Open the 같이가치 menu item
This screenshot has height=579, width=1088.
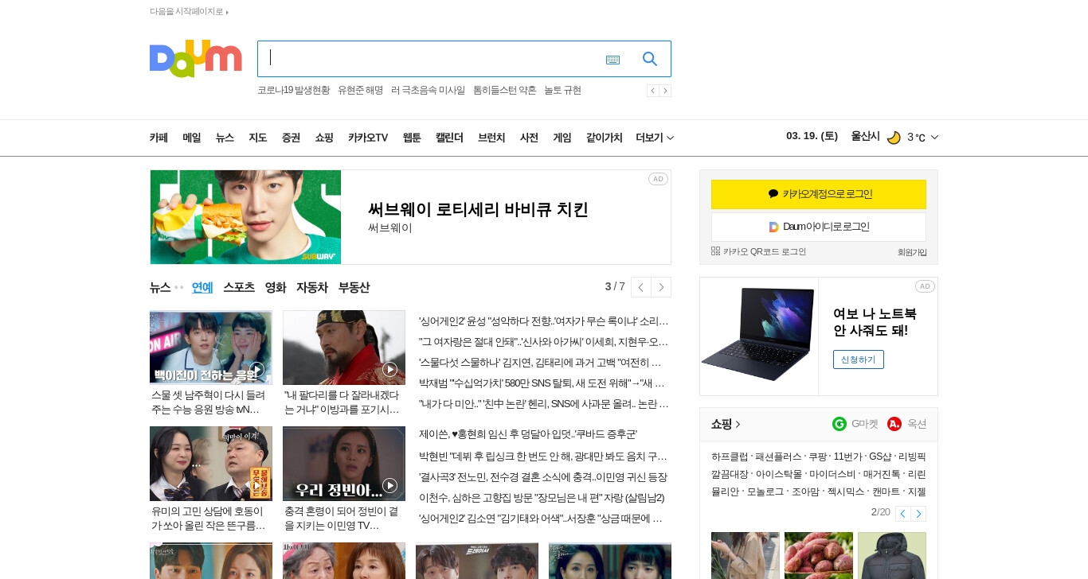point(604,138)
